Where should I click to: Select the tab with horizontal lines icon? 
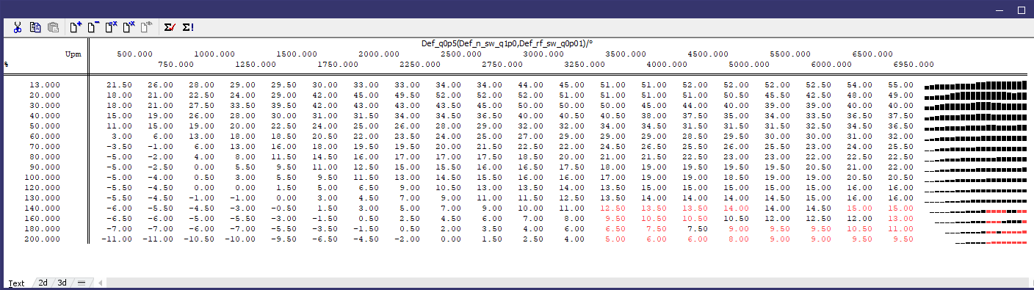pos(81,283)
